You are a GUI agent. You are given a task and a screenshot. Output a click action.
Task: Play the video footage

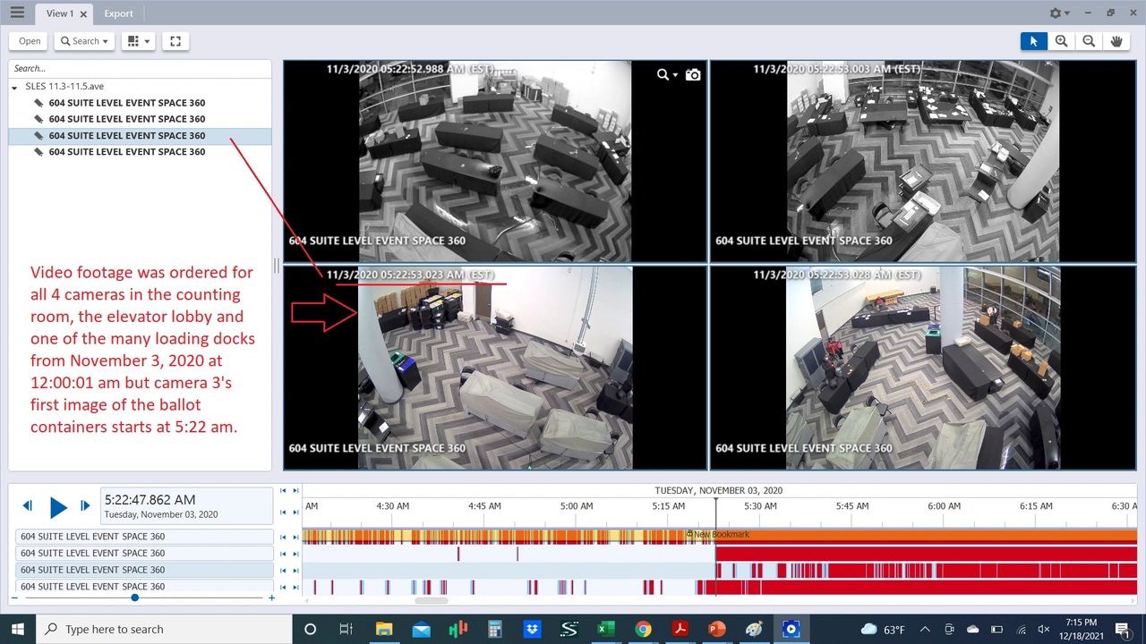click(x=57, y=507)
